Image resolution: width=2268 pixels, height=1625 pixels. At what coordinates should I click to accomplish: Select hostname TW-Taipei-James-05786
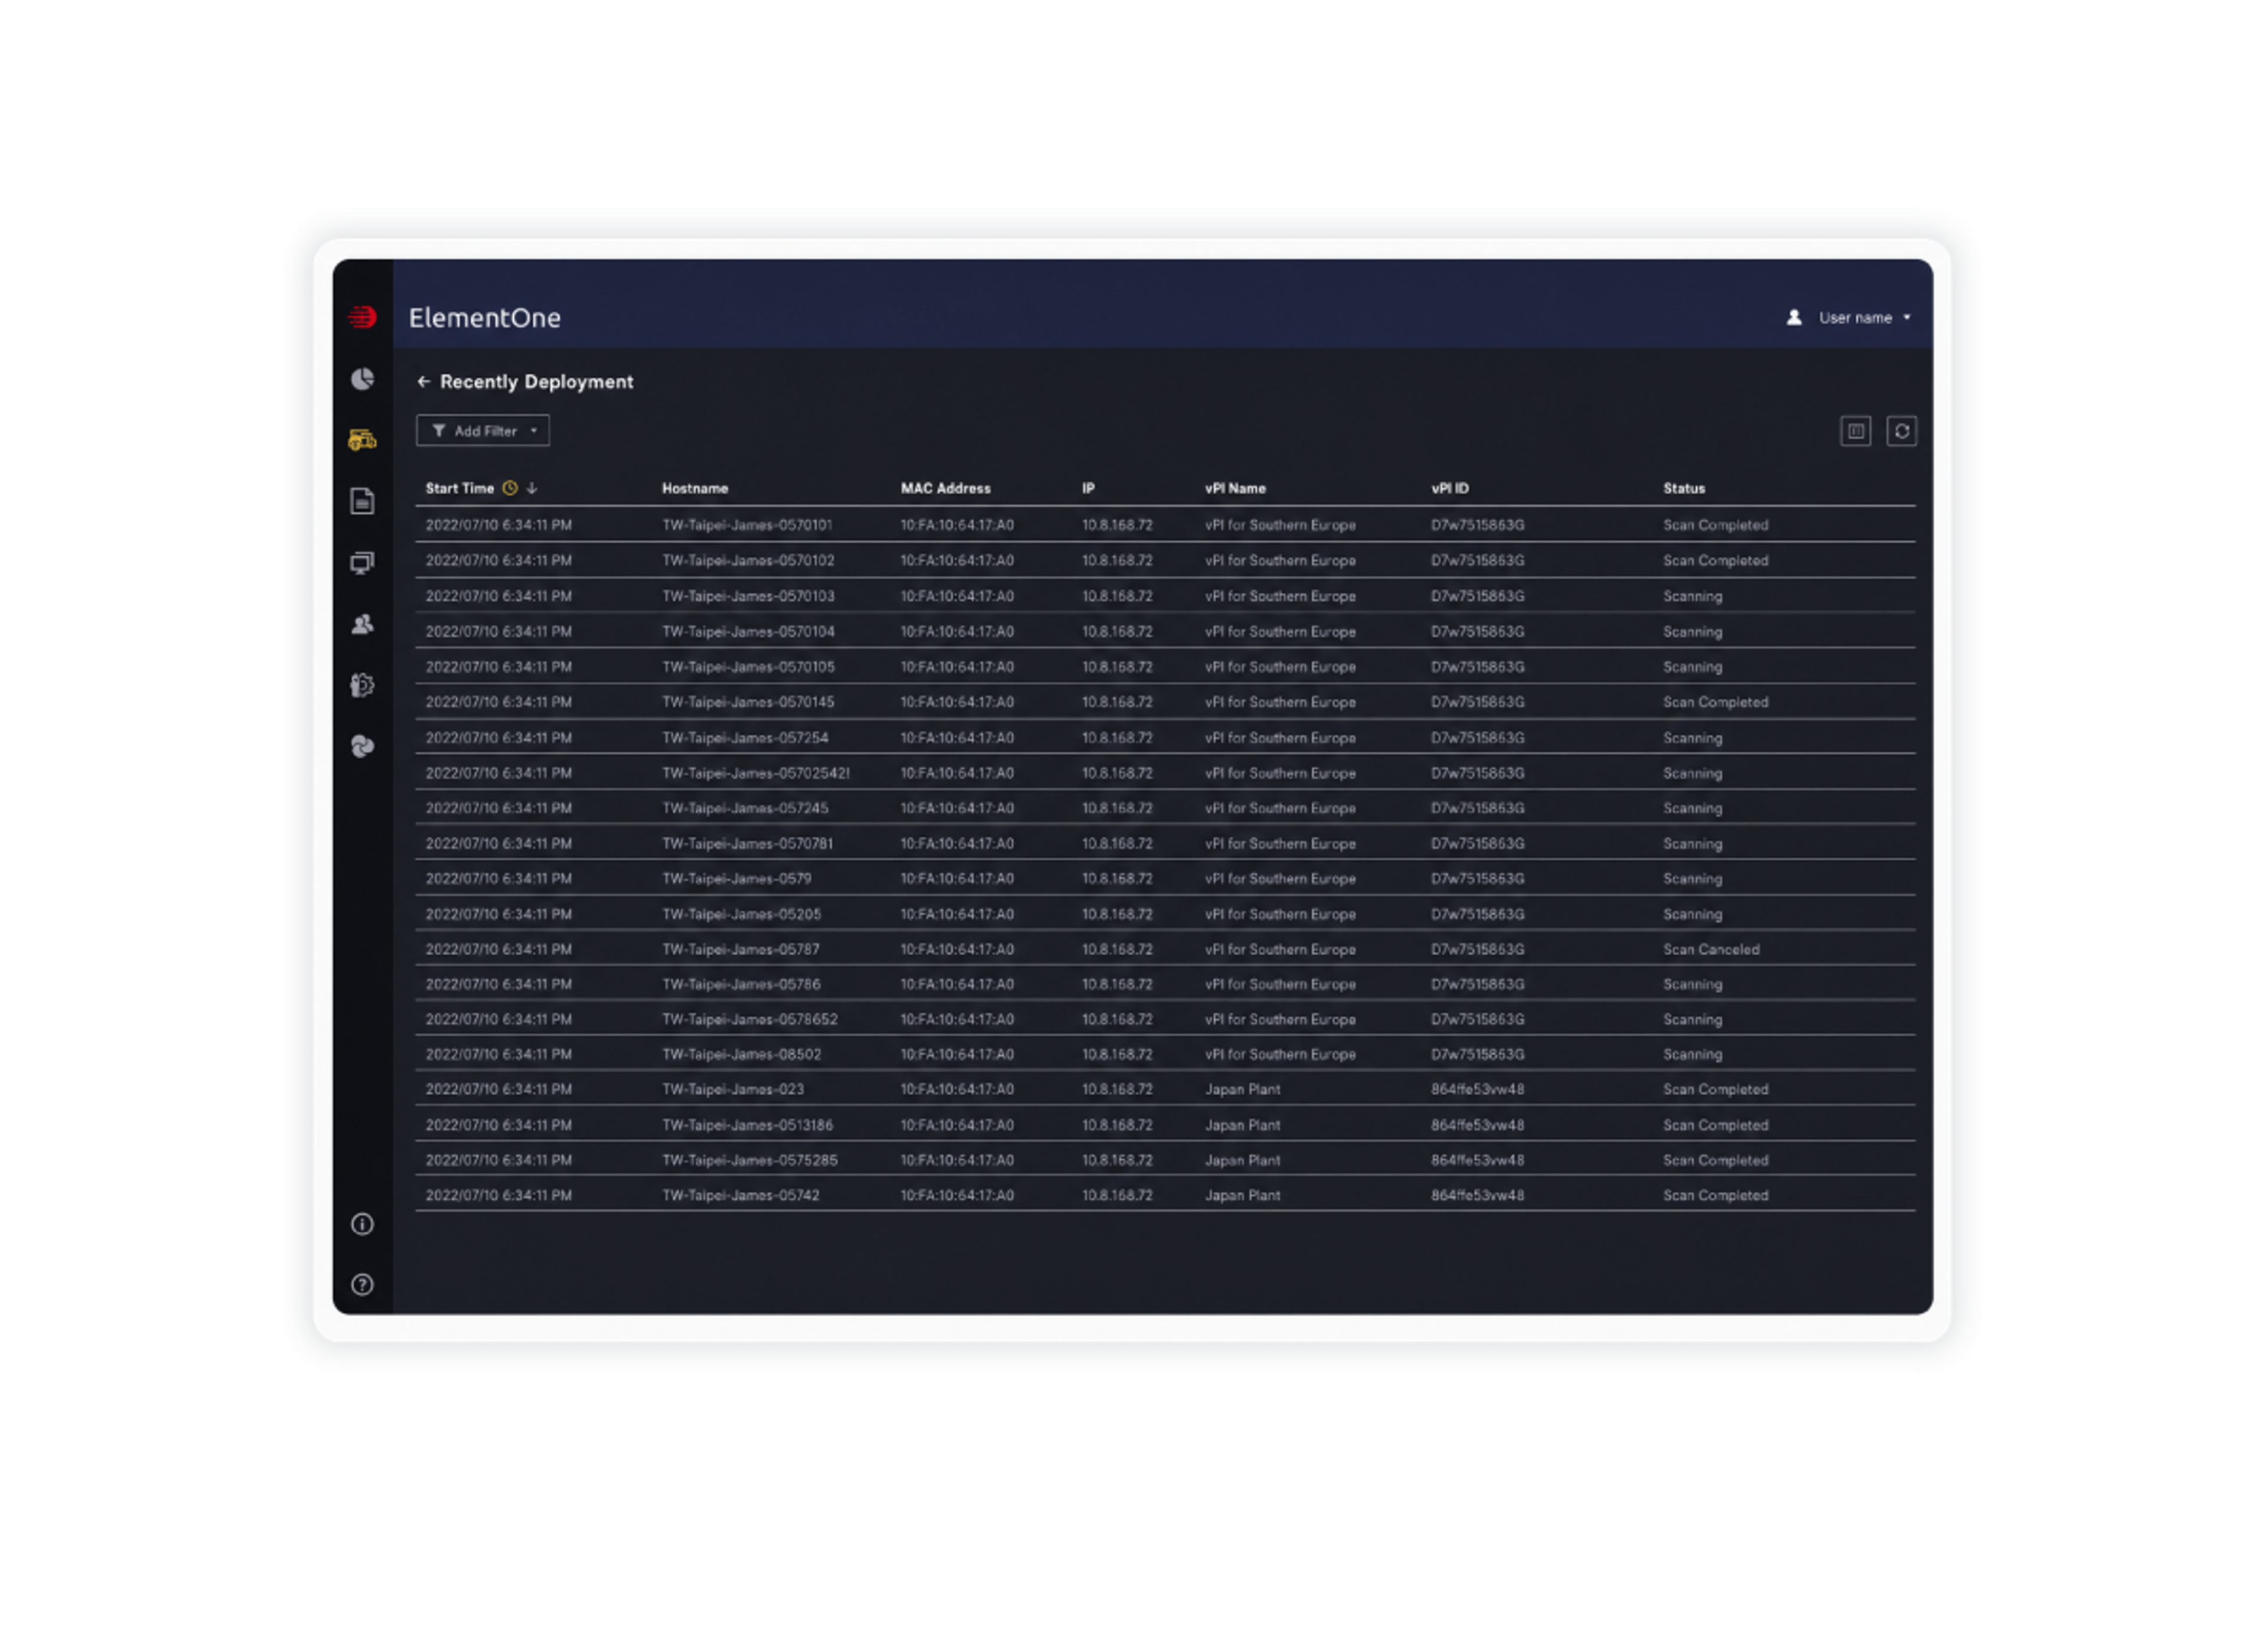tap(741, 984)
